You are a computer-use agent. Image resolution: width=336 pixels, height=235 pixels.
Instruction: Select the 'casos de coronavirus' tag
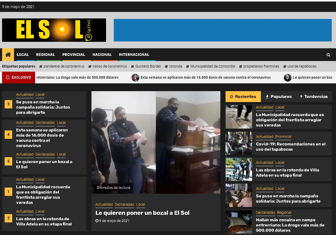click(x=108, y=66)
